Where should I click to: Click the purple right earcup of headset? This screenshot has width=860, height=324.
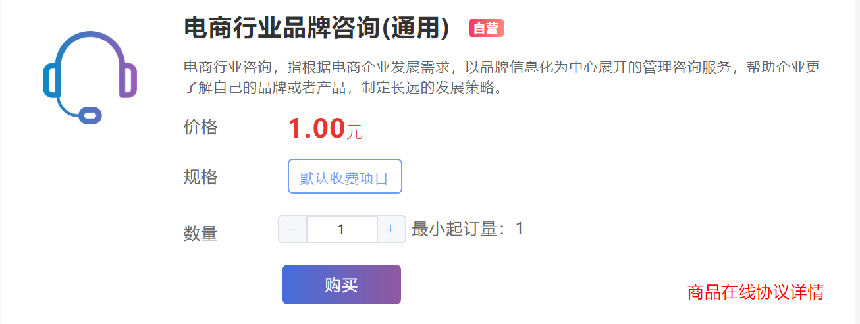coord(129,80)
